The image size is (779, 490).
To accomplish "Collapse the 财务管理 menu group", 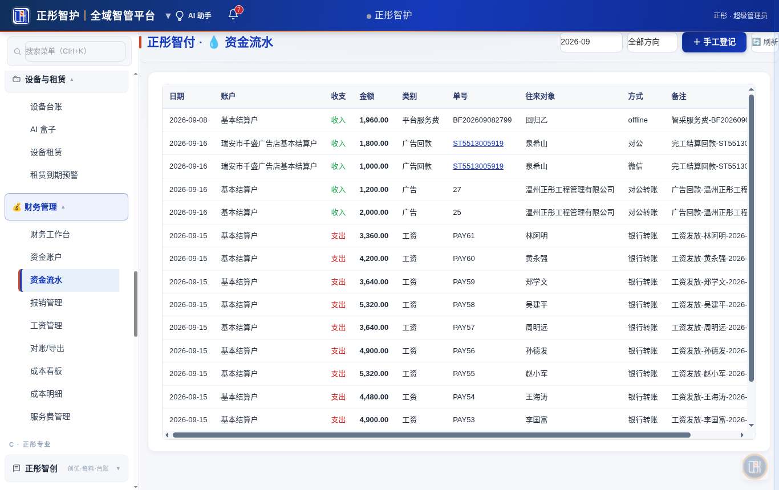I will (66, 207).
